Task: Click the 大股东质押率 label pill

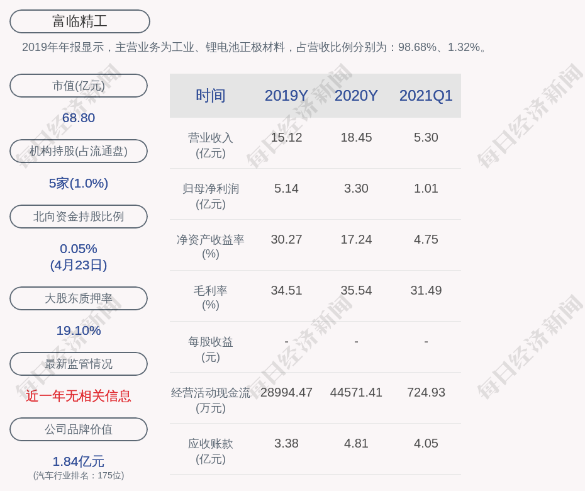Action: (x=79, y=298)
